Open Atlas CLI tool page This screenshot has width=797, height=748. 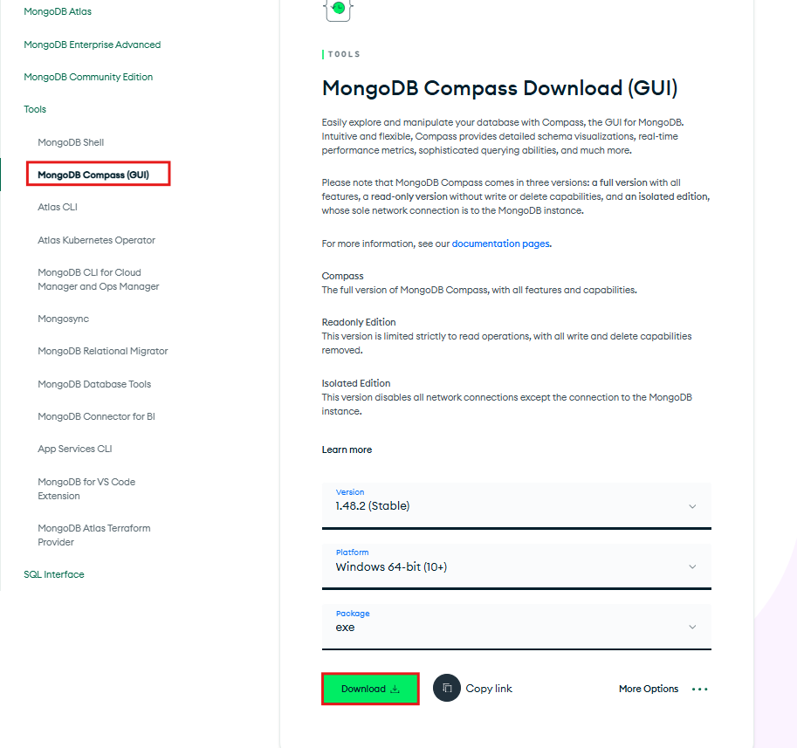[x=58, y=207]
